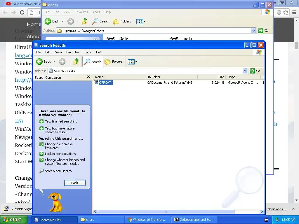
Task: Click the chars window address path field
Action: pyautogui.click(x=154, y=31)
